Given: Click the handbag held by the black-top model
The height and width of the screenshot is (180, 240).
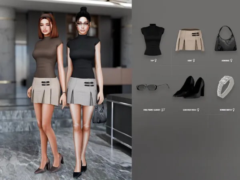Looking at the screenshot, I should coord(99,114).
